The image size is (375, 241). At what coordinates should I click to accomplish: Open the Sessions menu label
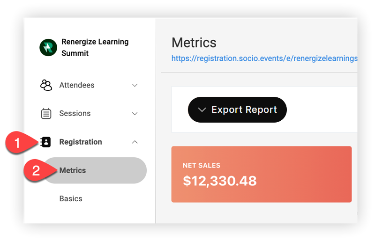(x=75, y=113)
